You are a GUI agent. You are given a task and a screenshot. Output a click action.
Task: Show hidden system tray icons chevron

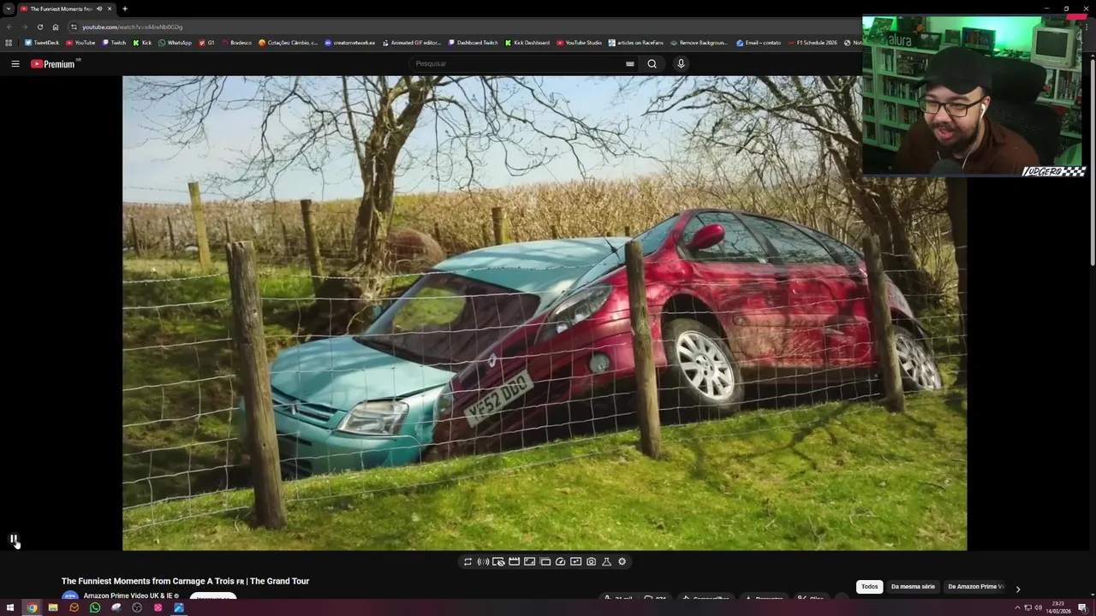point(1017,607)
